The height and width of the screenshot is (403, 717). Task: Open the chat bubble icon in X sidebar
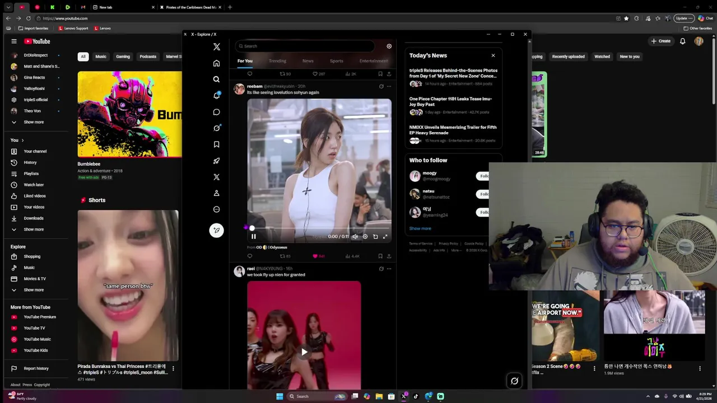tap(216, 112)
